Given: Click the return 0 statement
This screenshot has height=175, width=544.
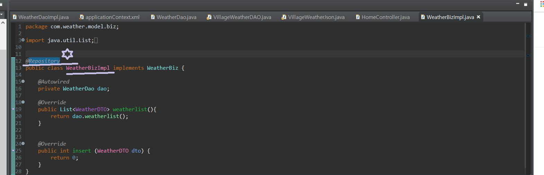Looking at the screenshot, I should 64,158.
